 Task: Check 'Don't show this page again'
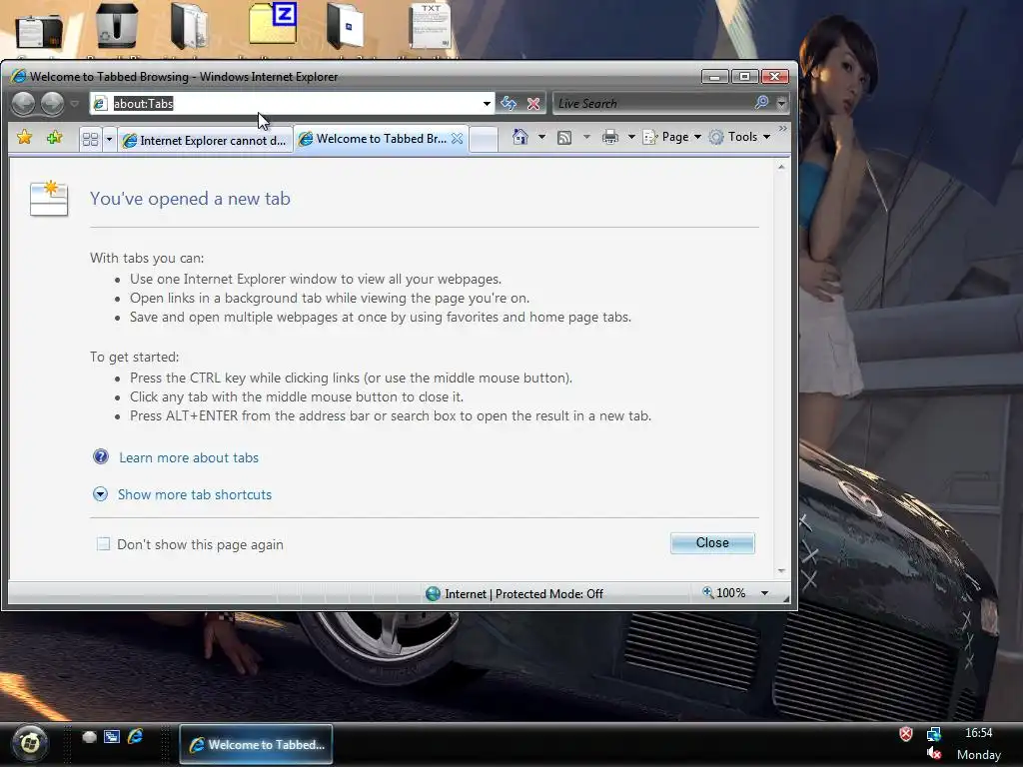[103, 544]
